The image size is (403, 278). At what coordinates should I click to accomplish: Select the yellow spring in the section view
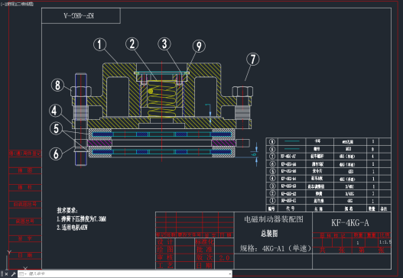coord(162,99)
